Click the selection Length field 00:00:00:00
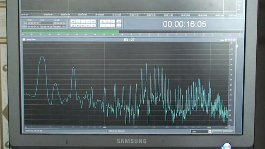Viewport: 265px width, 149px height. click(x=60, y=23)
